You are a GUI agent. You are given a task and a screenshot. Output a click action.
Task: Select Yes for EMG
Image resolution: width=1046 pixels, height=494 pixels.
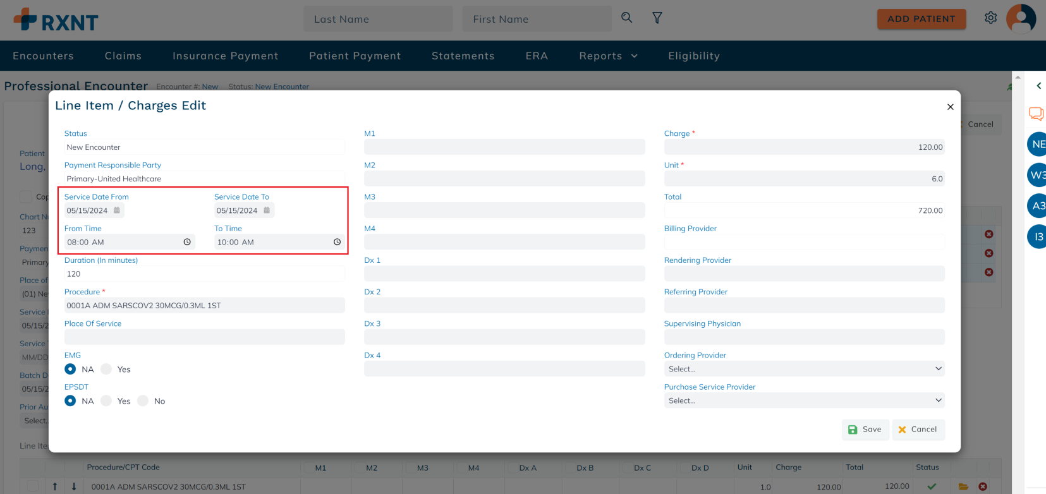click(106, 370)
